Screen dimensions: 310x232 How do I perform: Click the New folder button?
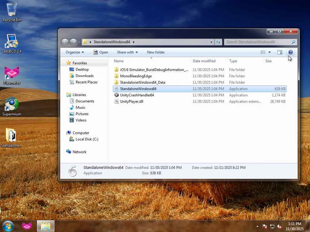tap(156, 52)
